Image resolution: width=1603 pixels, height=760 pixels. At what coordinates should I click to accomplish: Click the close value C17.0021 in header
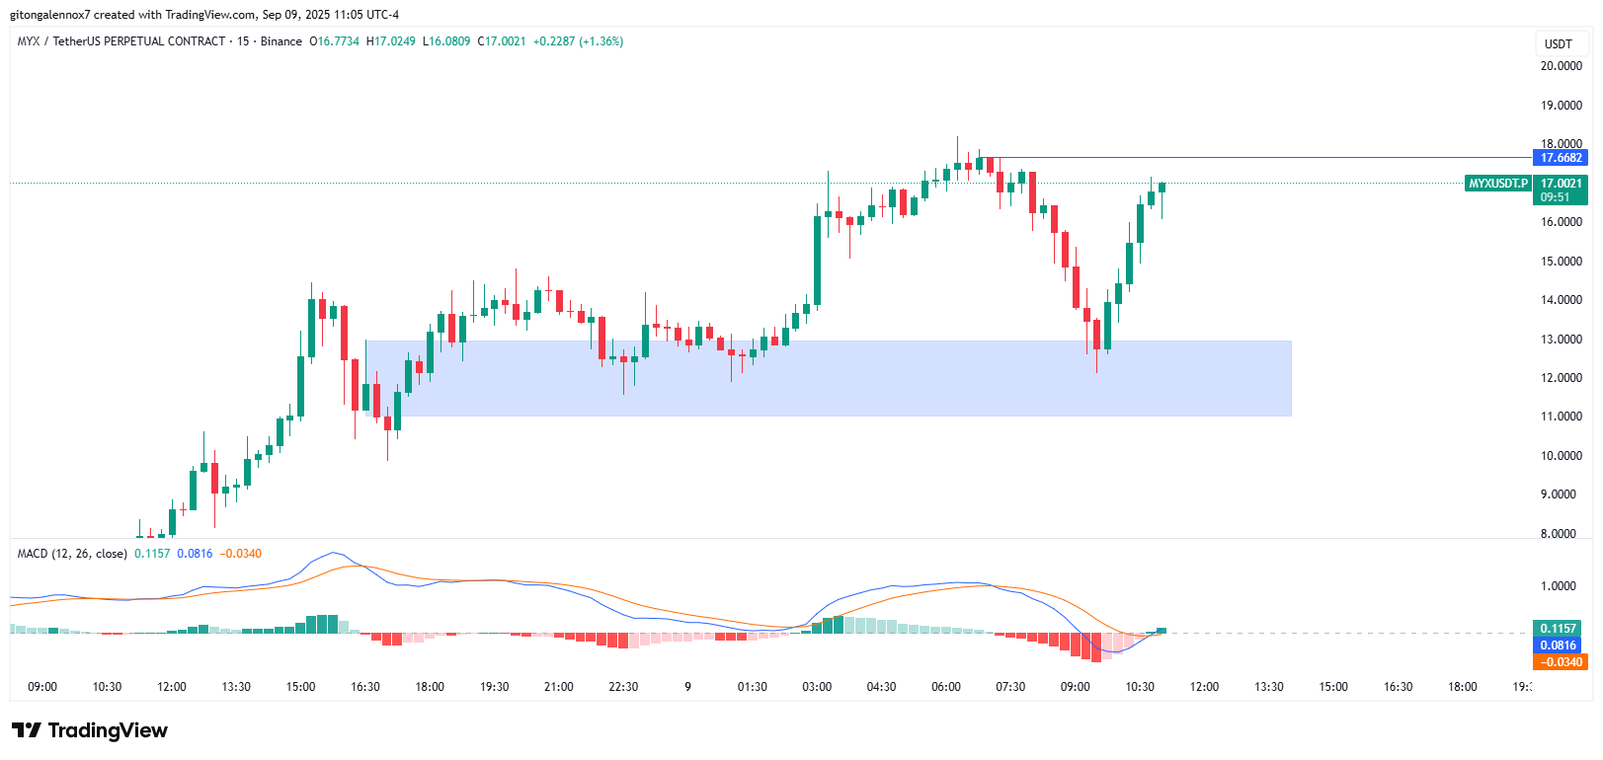click(x=502, y=41)
